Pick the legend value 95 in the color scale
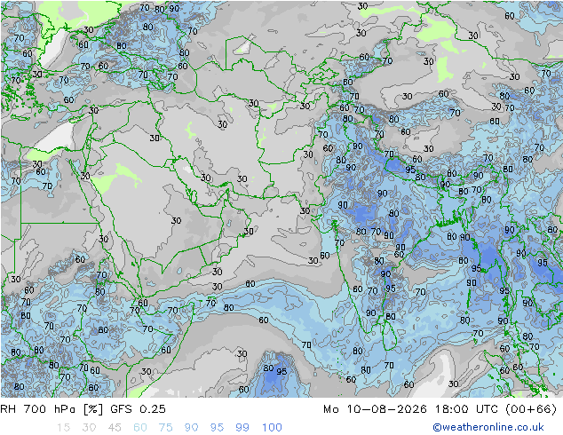Screen dimensions: 563x435 [217, 427]
